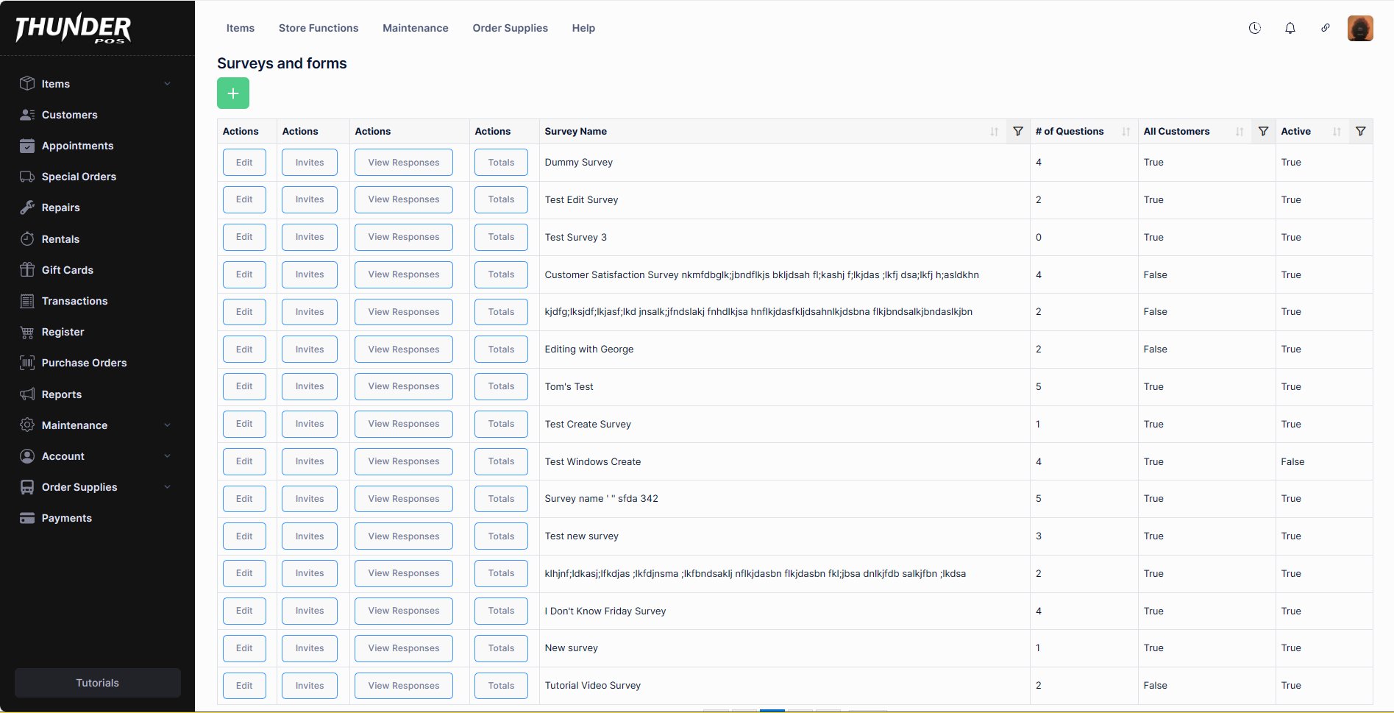Add a new survey with the green plus button
The width and height of the screenshot is (1394, 713).
[x=232, y=93]
